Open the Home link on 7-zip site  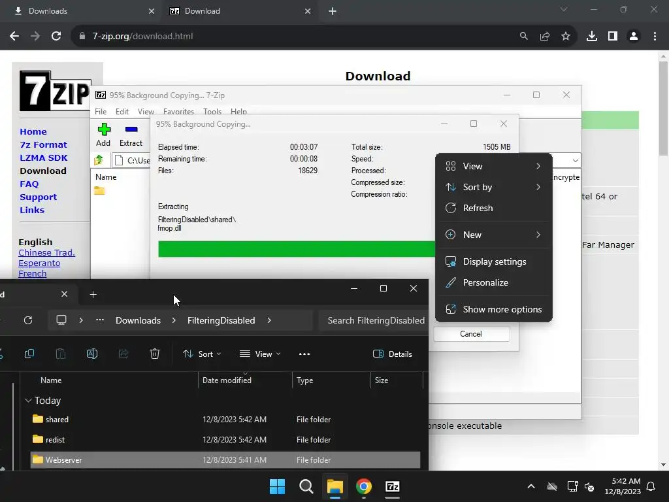pos(33,131)
